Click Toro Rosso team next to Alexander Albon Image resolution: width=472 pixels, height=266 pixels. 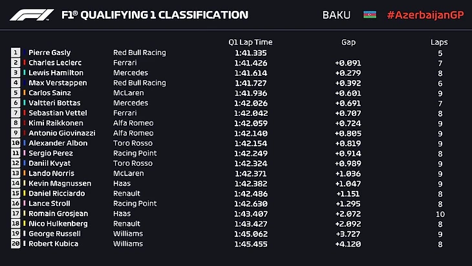point(133,143)
